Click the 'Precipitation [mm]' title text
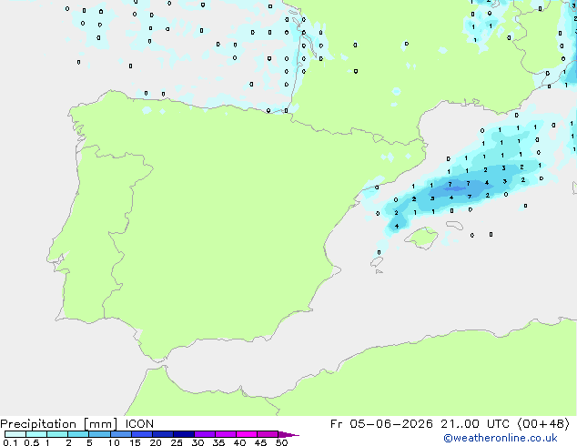577x446 pixels. click(59, 424)
